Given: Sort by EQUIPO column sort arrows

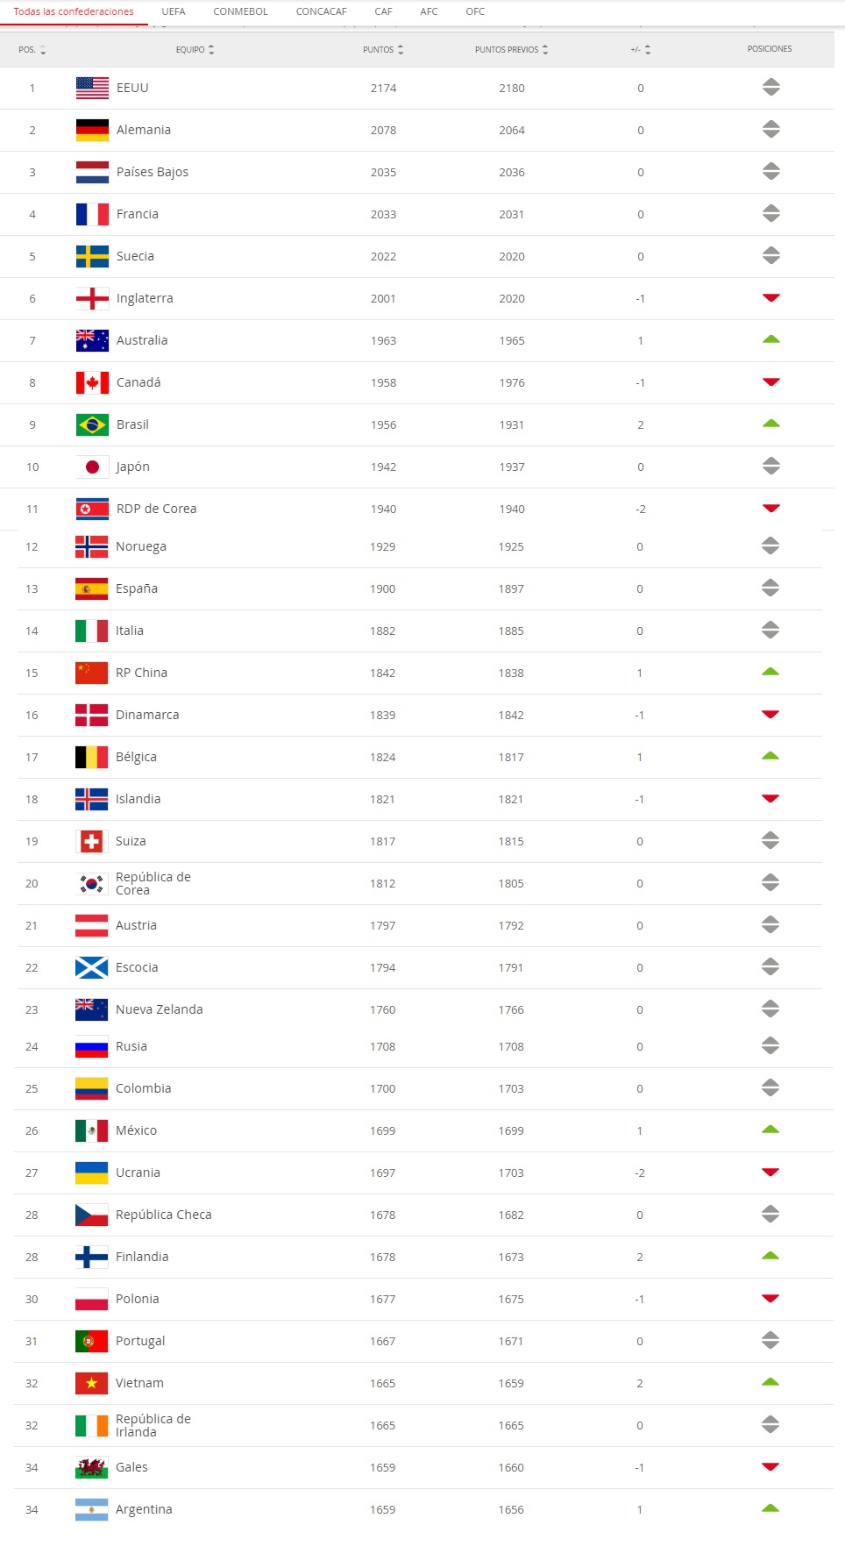Looking at the screenshot, I should [211, 50].
